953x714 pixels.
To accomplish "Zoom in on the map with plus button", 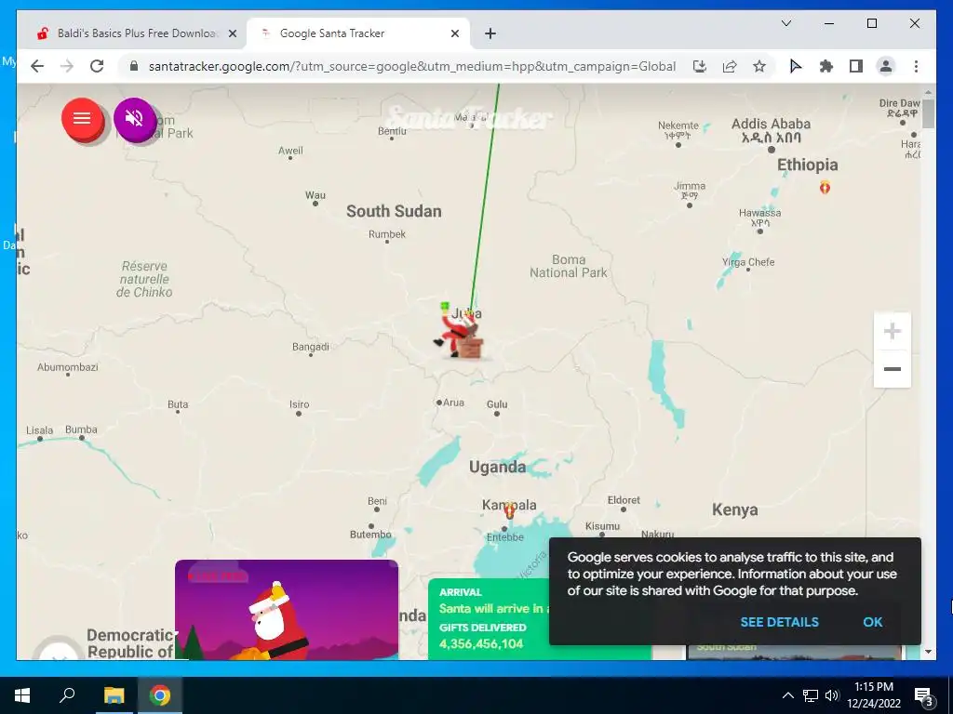I will (892, 332).
